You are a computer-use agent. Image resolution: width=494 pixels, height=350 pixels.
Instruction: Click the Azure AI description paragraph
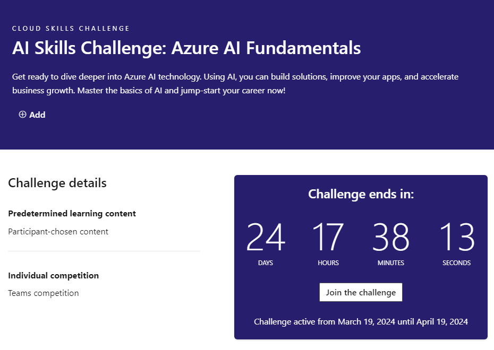click(235, 84)
